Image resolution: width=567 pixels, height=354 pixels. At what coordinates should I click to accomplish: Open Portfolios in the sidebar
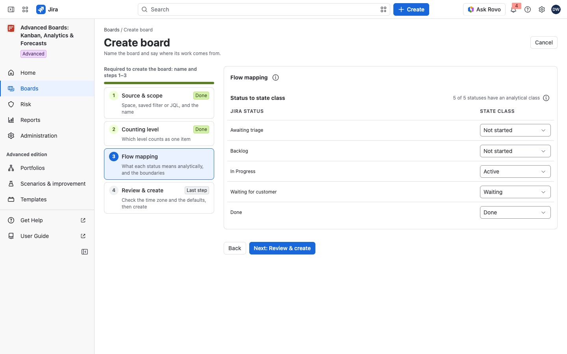pos(47,168)
